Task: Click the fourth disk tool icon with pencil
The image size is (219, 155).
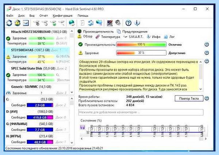Action: (61, 23)
